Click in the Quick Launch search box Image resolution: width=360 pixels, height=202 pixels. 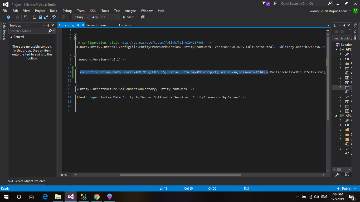pos(304,4)
